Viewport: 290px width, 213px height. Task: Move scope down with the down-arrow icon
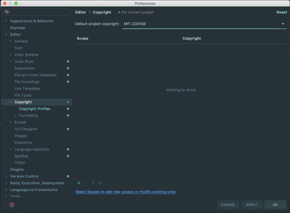[x=100, y=183]
